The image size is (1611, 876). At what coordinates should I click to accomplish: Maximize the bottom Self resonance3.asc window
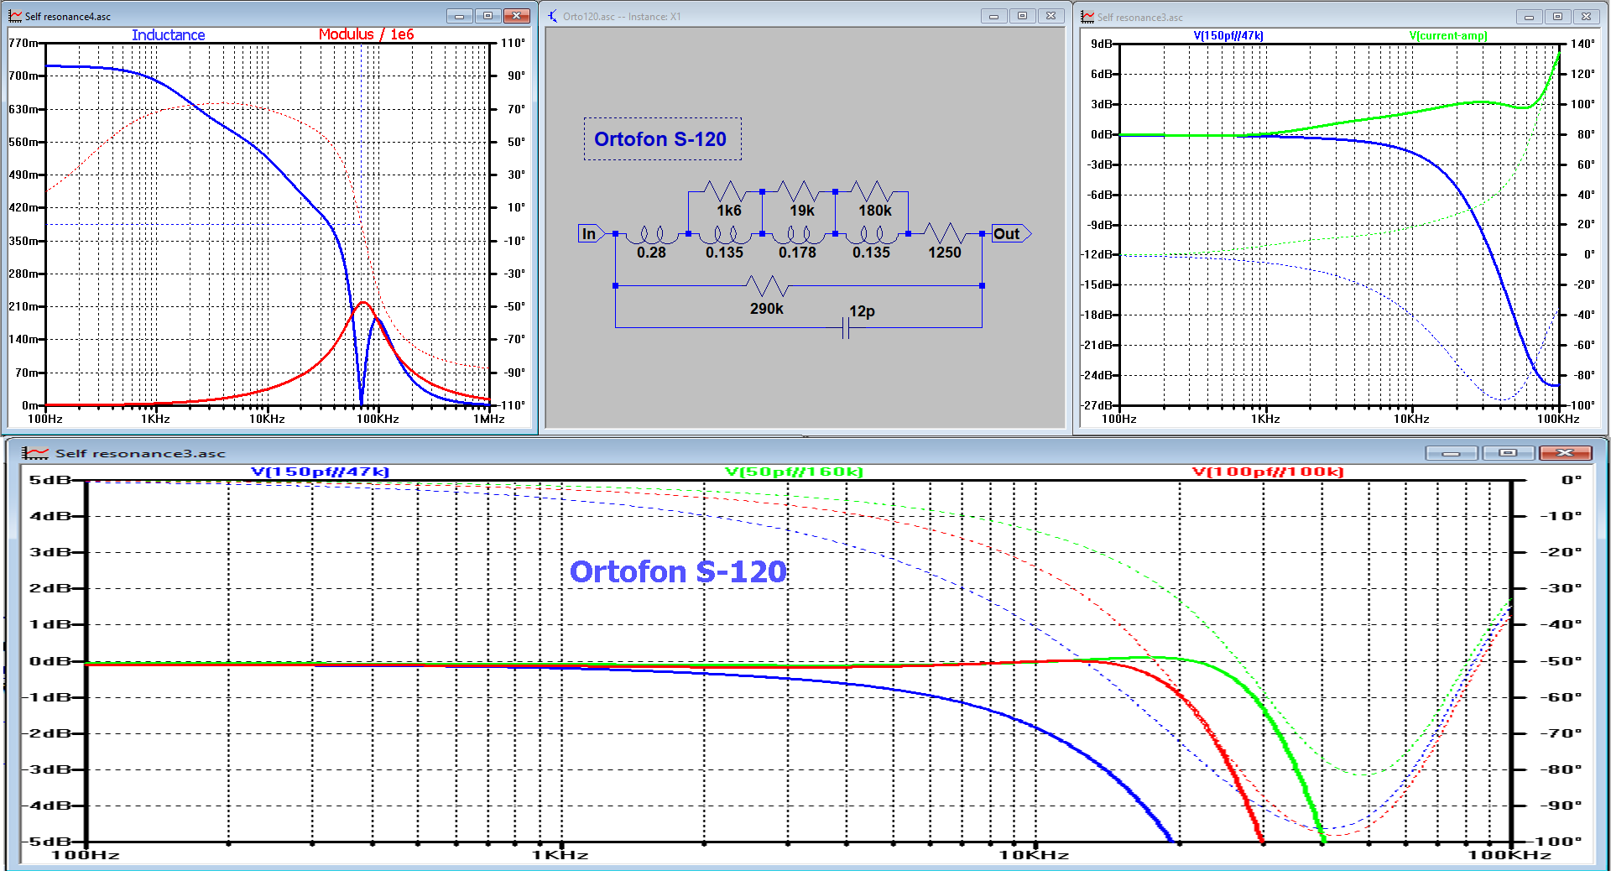1509,453
